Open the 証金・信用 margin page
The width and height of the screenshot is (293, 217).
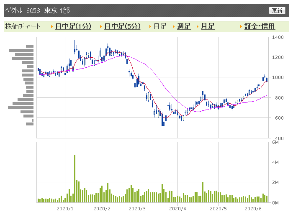[x=260, y=26]
